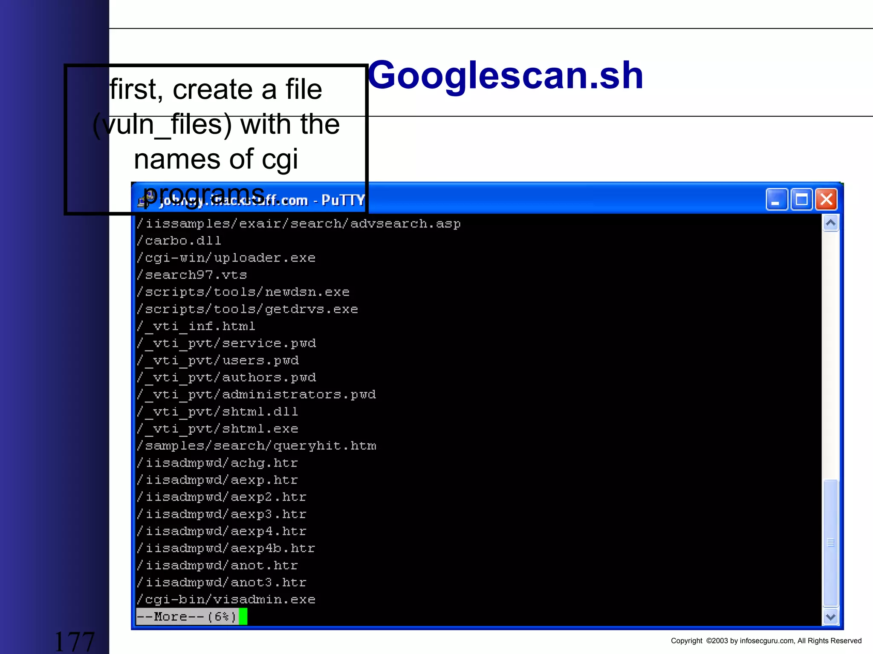Click the /_vti_pvt/users.pwd line
The image size is (873, 654).
click(x=218, y=361)
